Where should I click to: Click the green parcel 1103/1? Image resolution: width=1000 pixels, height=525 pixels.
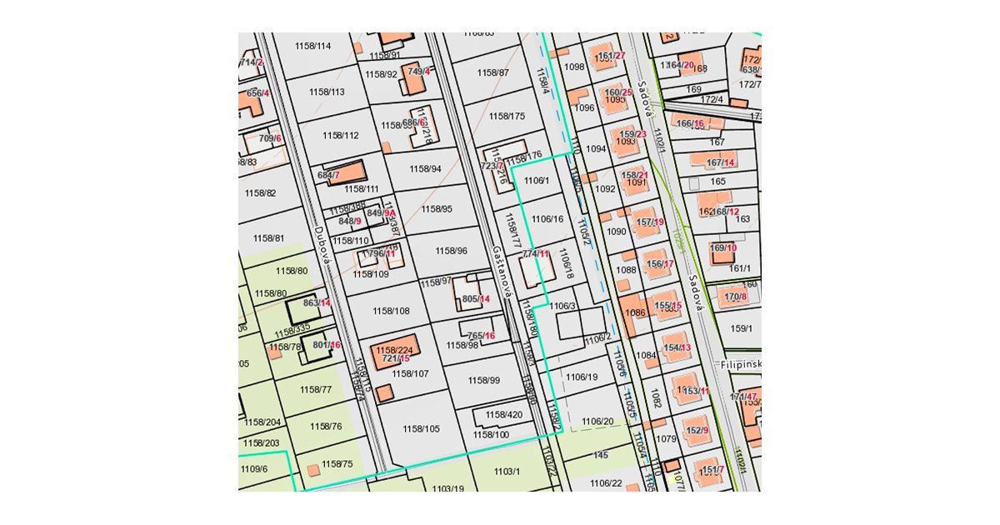507,472
